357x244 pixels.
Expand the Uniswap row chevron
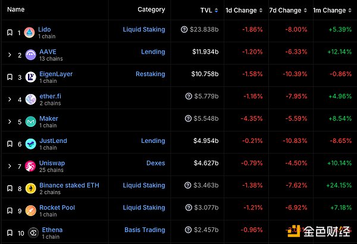(10, 166)
